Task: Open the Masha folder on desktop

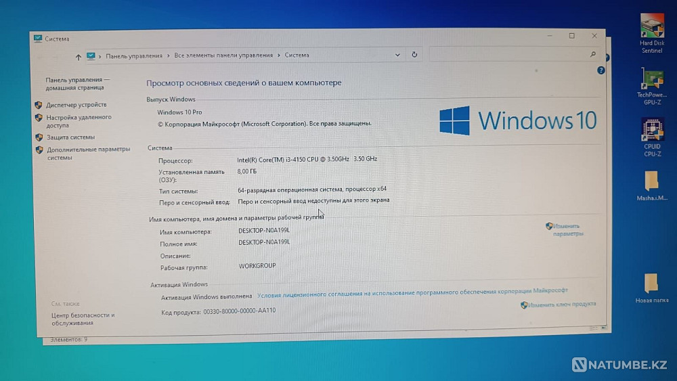Action: 651,185
